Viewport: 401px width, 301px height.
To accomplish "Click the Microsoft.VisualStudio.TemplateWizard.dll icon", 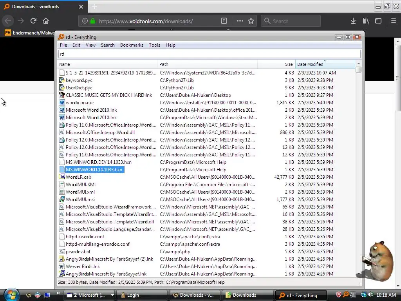I will 61,222.
